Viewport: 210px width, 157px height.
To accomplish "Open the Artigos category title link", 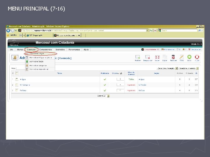I will pyautogui.click(x=23, y=79).
